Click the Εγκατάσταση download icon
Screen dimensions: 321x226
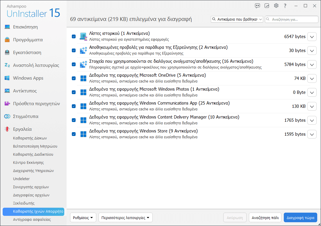point(7,52)
